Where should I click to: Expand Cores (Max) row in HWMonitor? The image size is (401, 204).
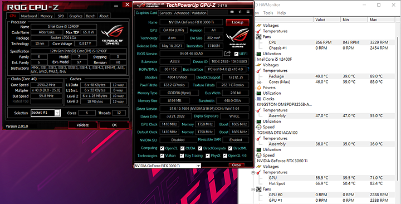[x=259, y=82]
